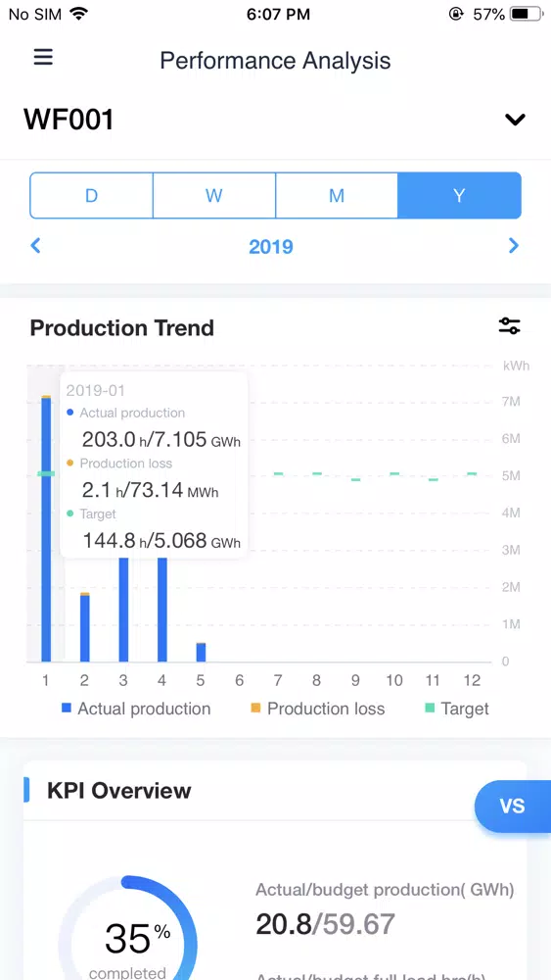Go to next year arrow

(x=514, y=246)
